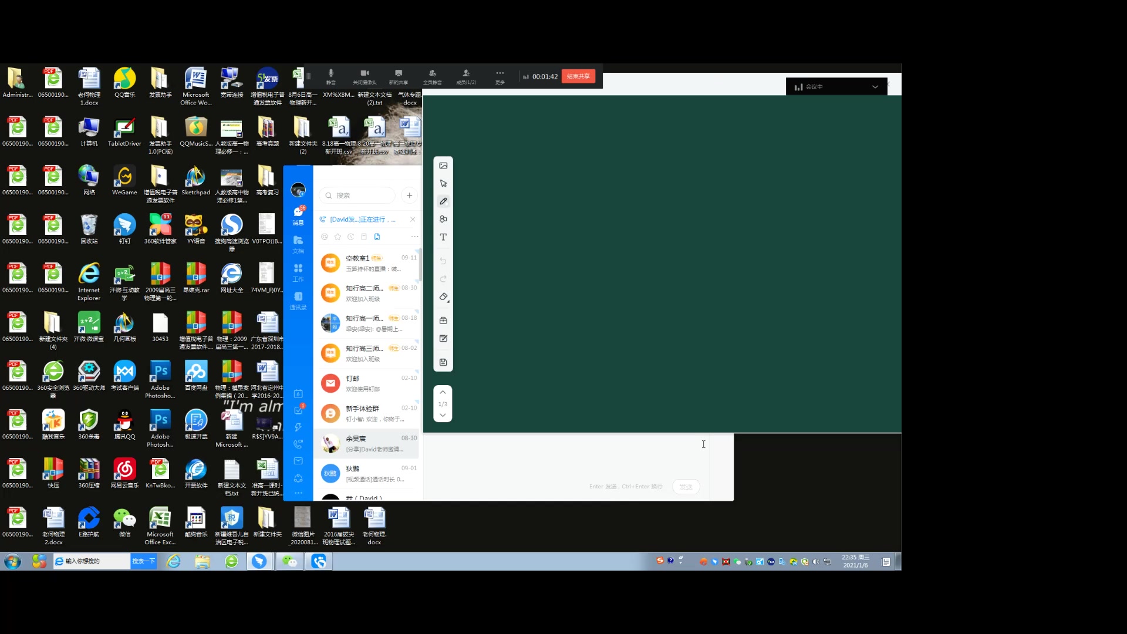Undo the last whiteboard stroke
The height and width of the screenshot is (634, 1127).
pos(443,261)
